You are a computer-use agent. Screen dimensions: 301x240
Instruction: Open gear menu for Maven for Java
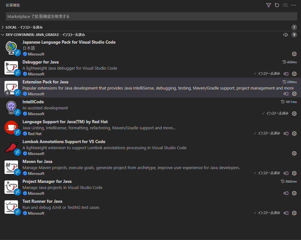coord(294,173)
